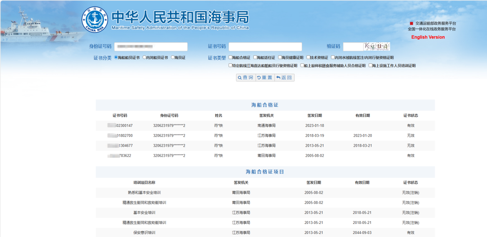Select the 内河船员证书 radio option
This screenshot has width=487, height=237.
144,58
